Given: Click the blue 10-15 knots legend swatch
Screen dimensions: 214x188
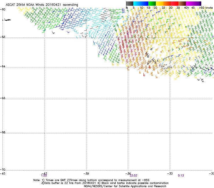Looking at the screenshot, I should 145,3.
